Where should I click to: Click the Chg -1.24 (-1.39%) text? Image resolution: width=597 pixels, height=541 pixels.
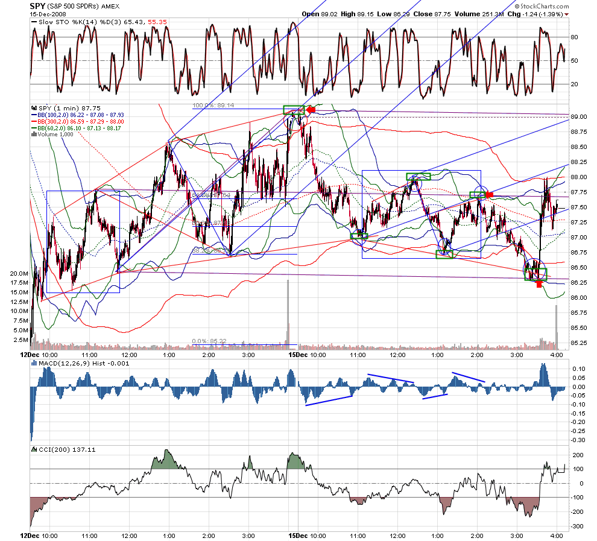coord(535,14)
